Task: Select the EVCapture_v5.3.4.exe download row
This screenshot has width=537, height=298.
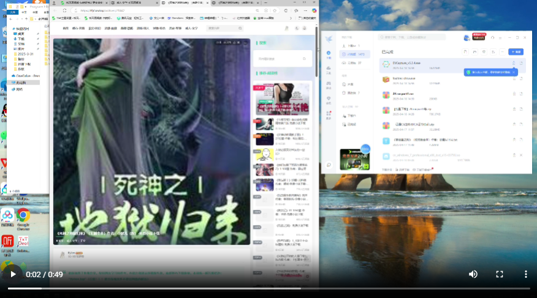Action: (452, 65)
